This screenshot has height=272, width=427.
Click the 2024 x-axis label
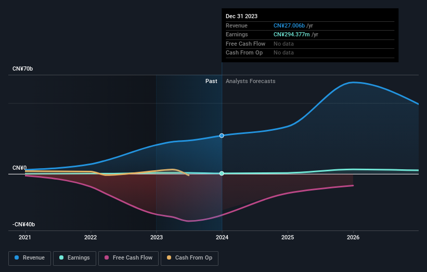click(222, 238)
